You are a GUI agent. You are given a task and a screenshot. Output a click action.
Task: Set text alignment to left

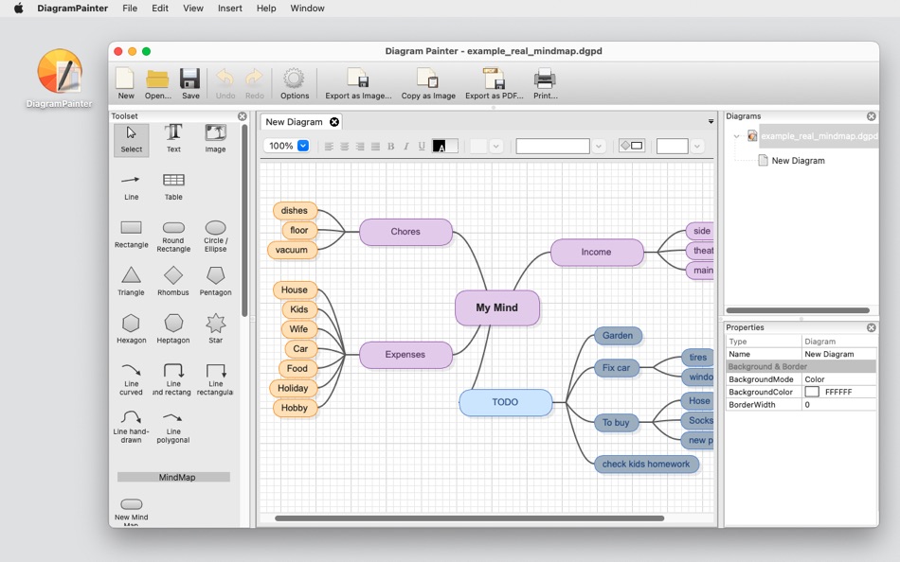point(329,147)
